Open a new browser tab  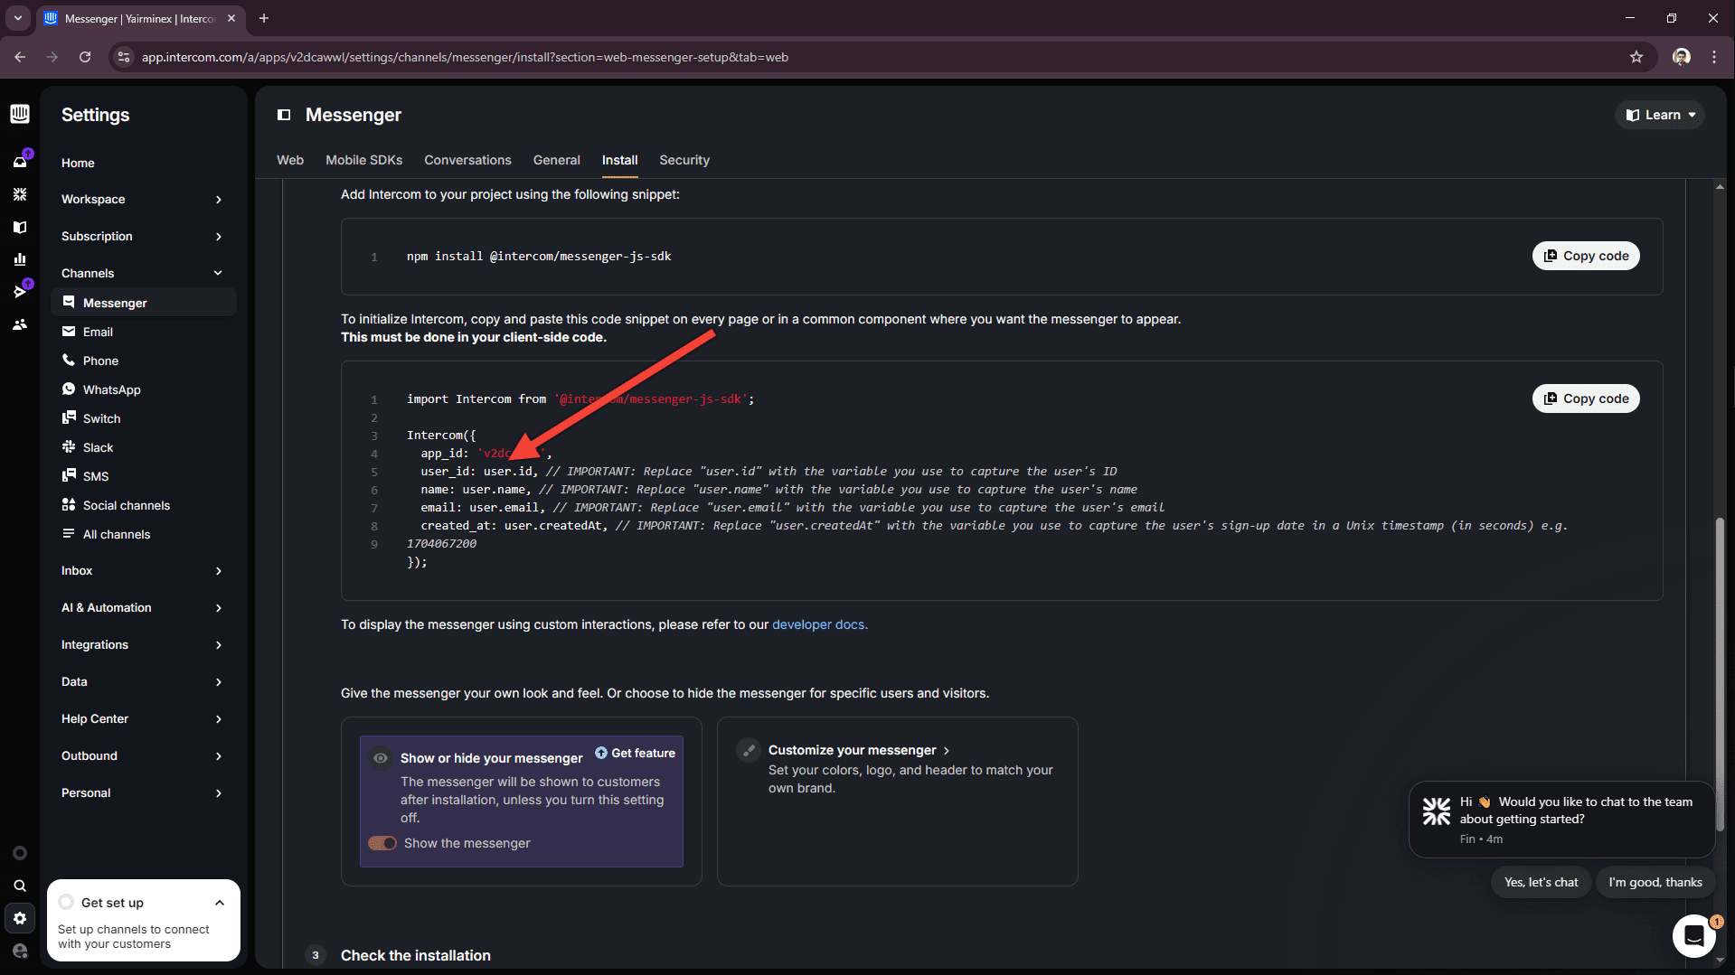coord(264,18)
